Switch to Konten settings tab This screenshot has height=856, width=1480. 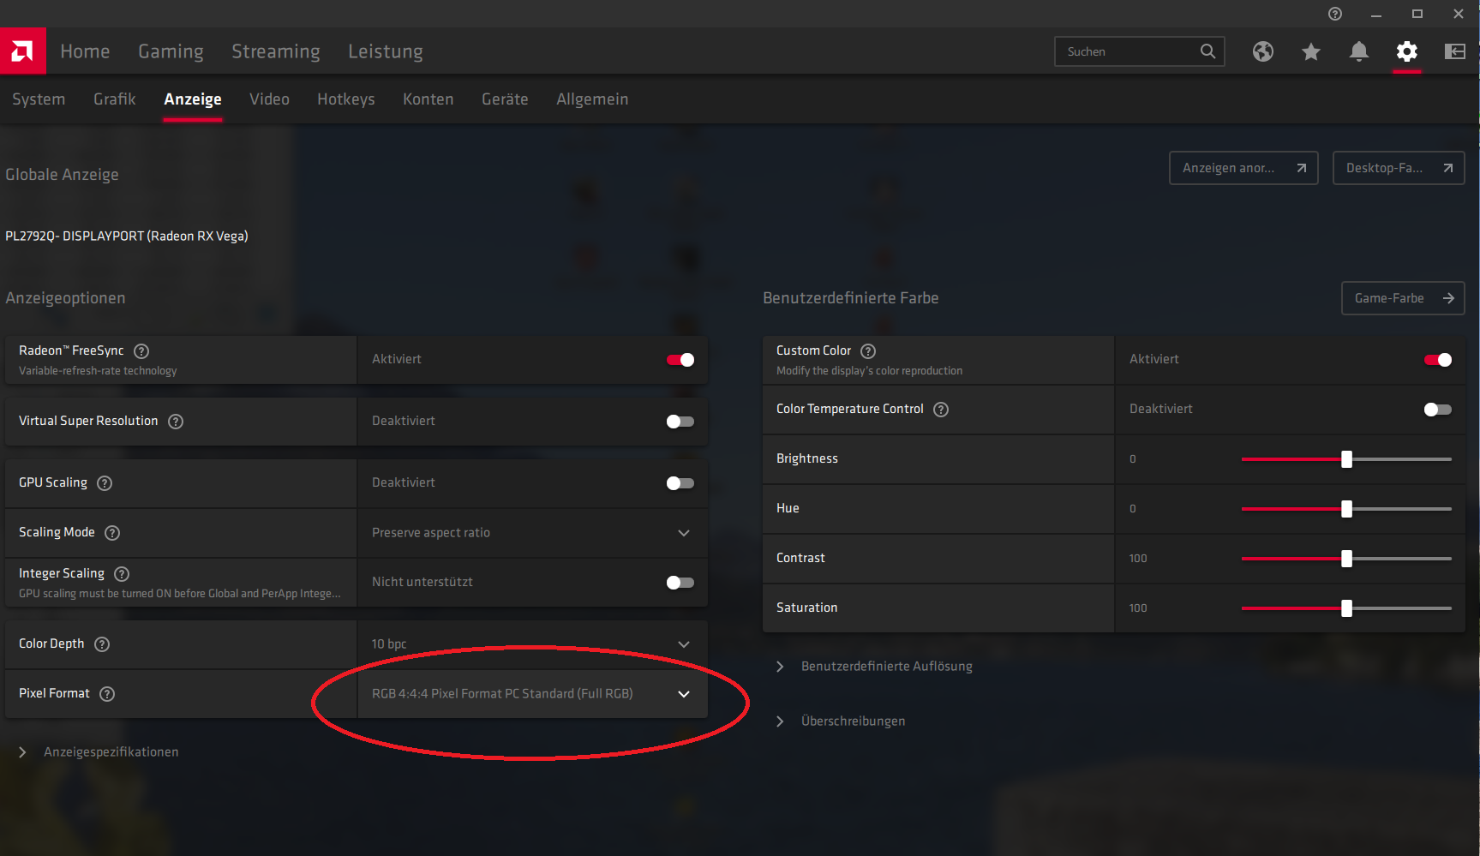[x=428, y=99]
